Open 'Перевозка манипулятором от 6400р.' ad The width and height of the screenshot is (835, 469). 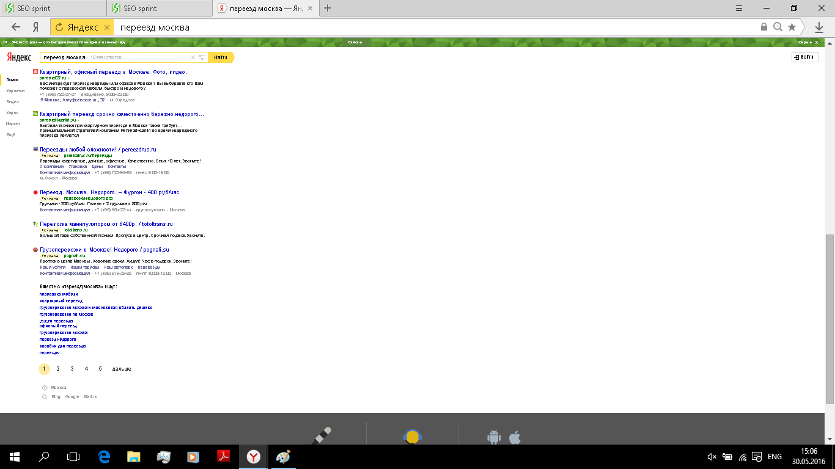point(106,224)
